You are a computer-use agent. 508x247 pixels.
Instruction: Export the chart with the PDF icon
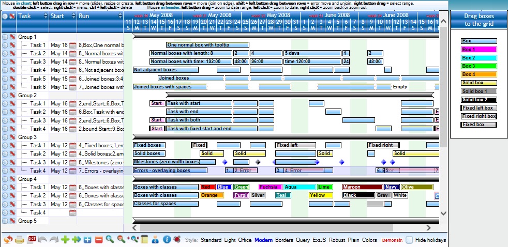32,239
